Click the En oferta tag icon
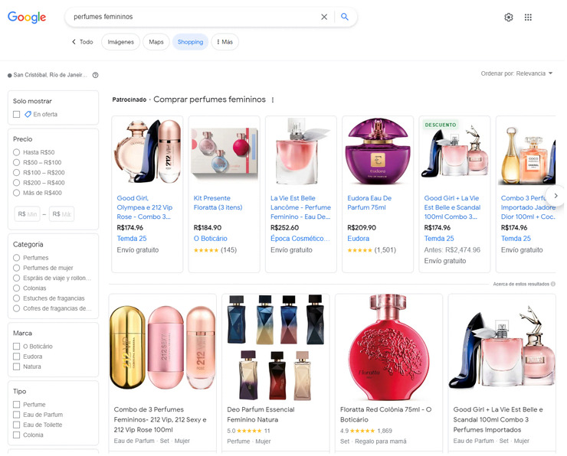Viewport: 567px width, 456px height. (28, 114)
